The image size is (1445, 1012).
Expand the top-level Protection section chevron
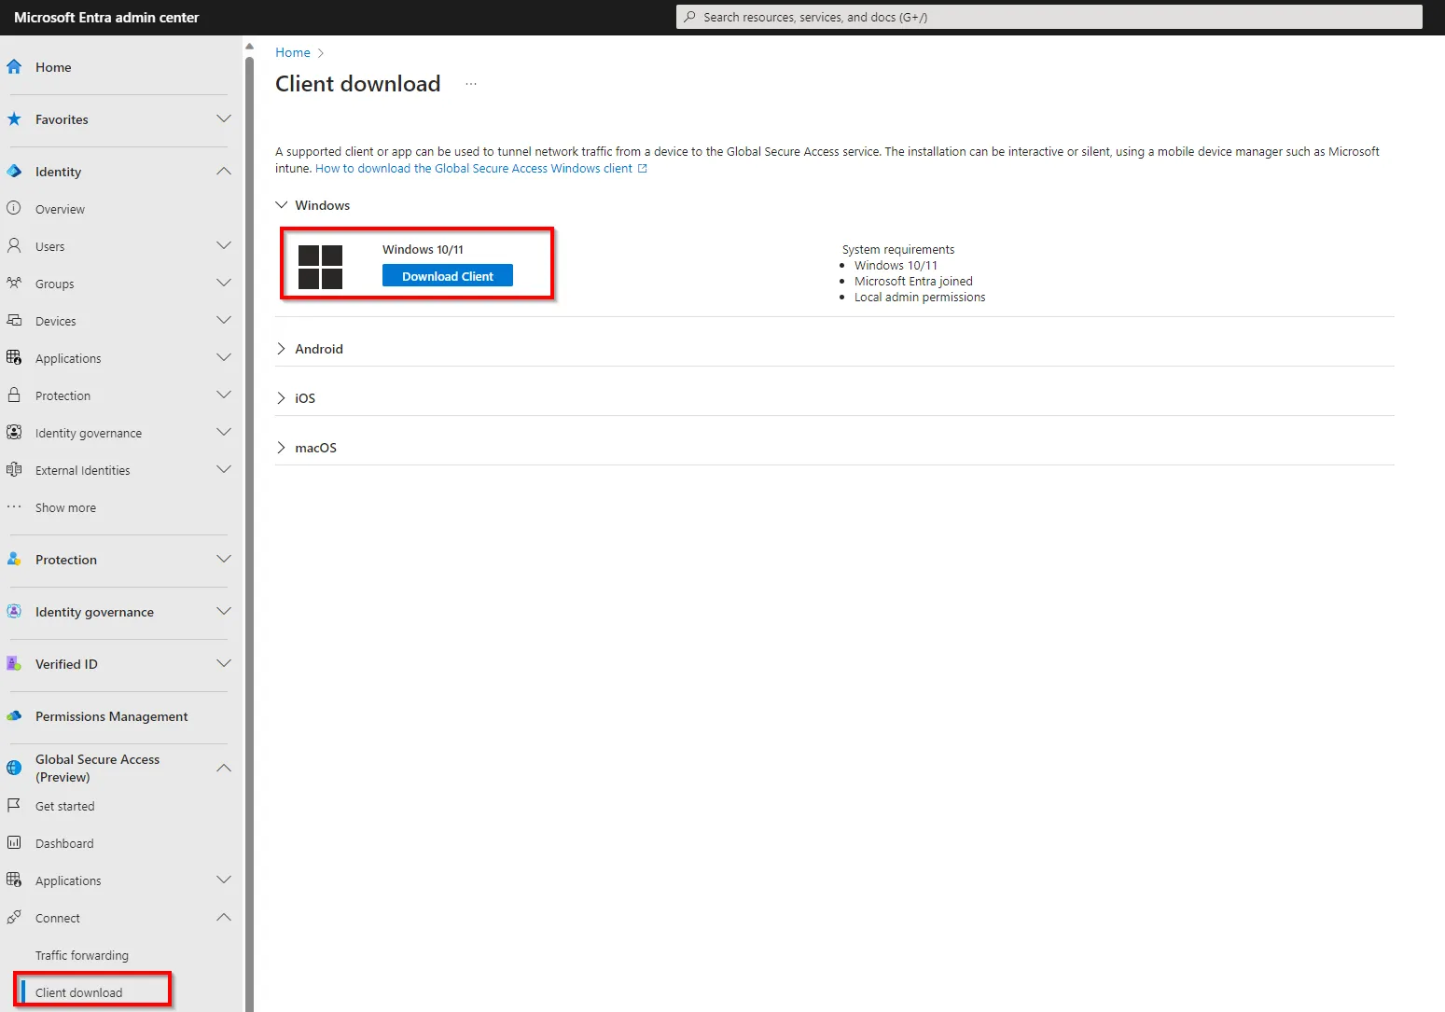point(224,560)
